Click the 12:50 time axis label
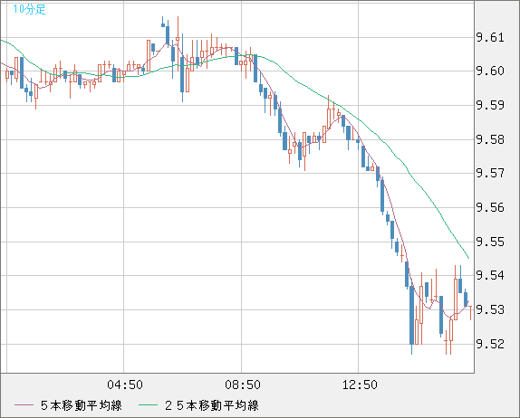This screenshot has height=418, width=520. click(360, 385)
